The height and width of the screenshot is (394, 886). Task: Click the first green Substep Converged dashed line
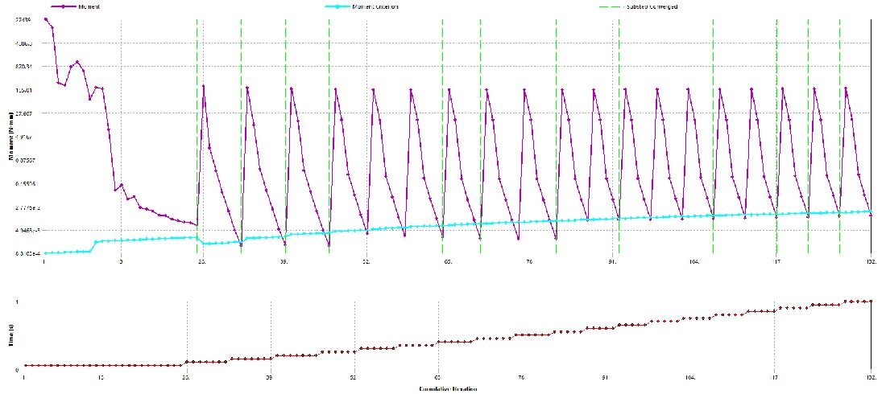click(197, 121)
